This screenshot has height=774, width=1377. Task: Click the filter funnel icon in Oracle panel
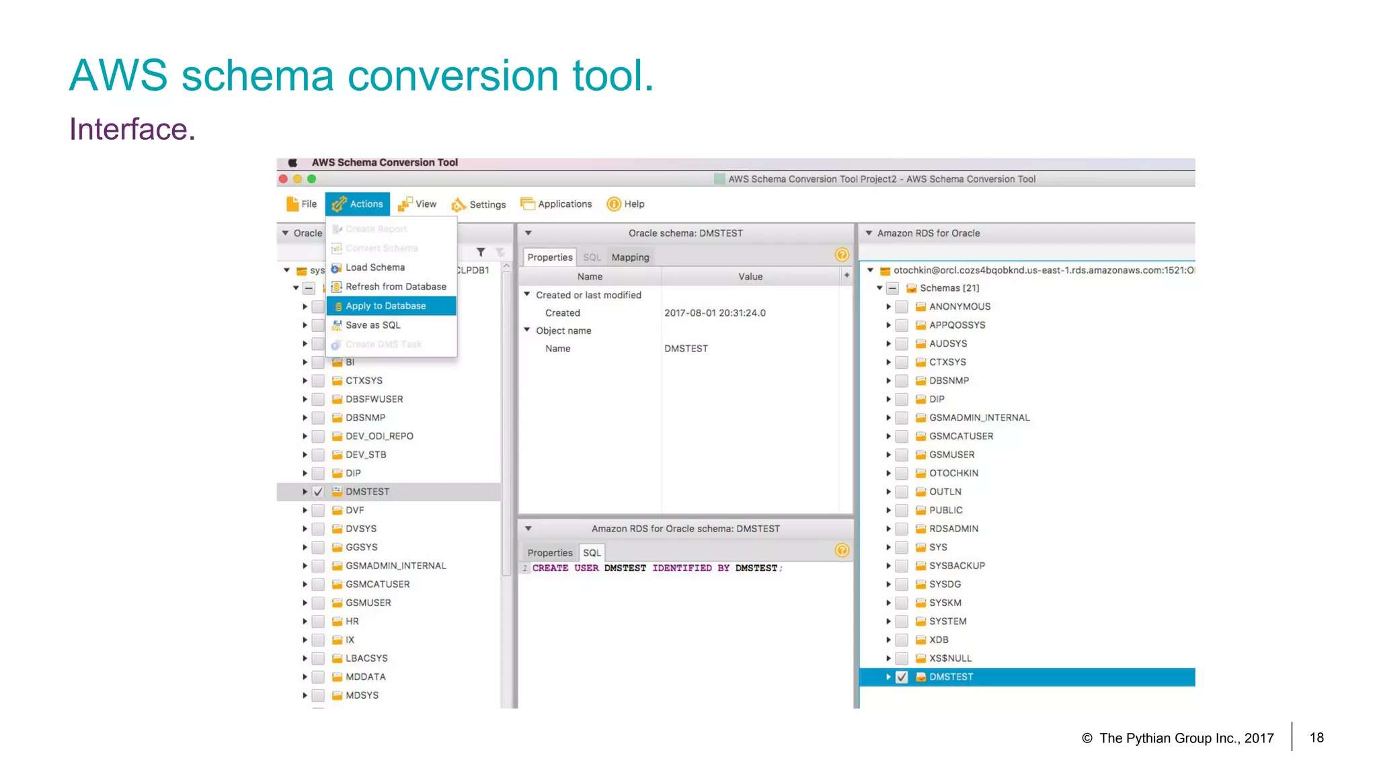pos(481,253)
